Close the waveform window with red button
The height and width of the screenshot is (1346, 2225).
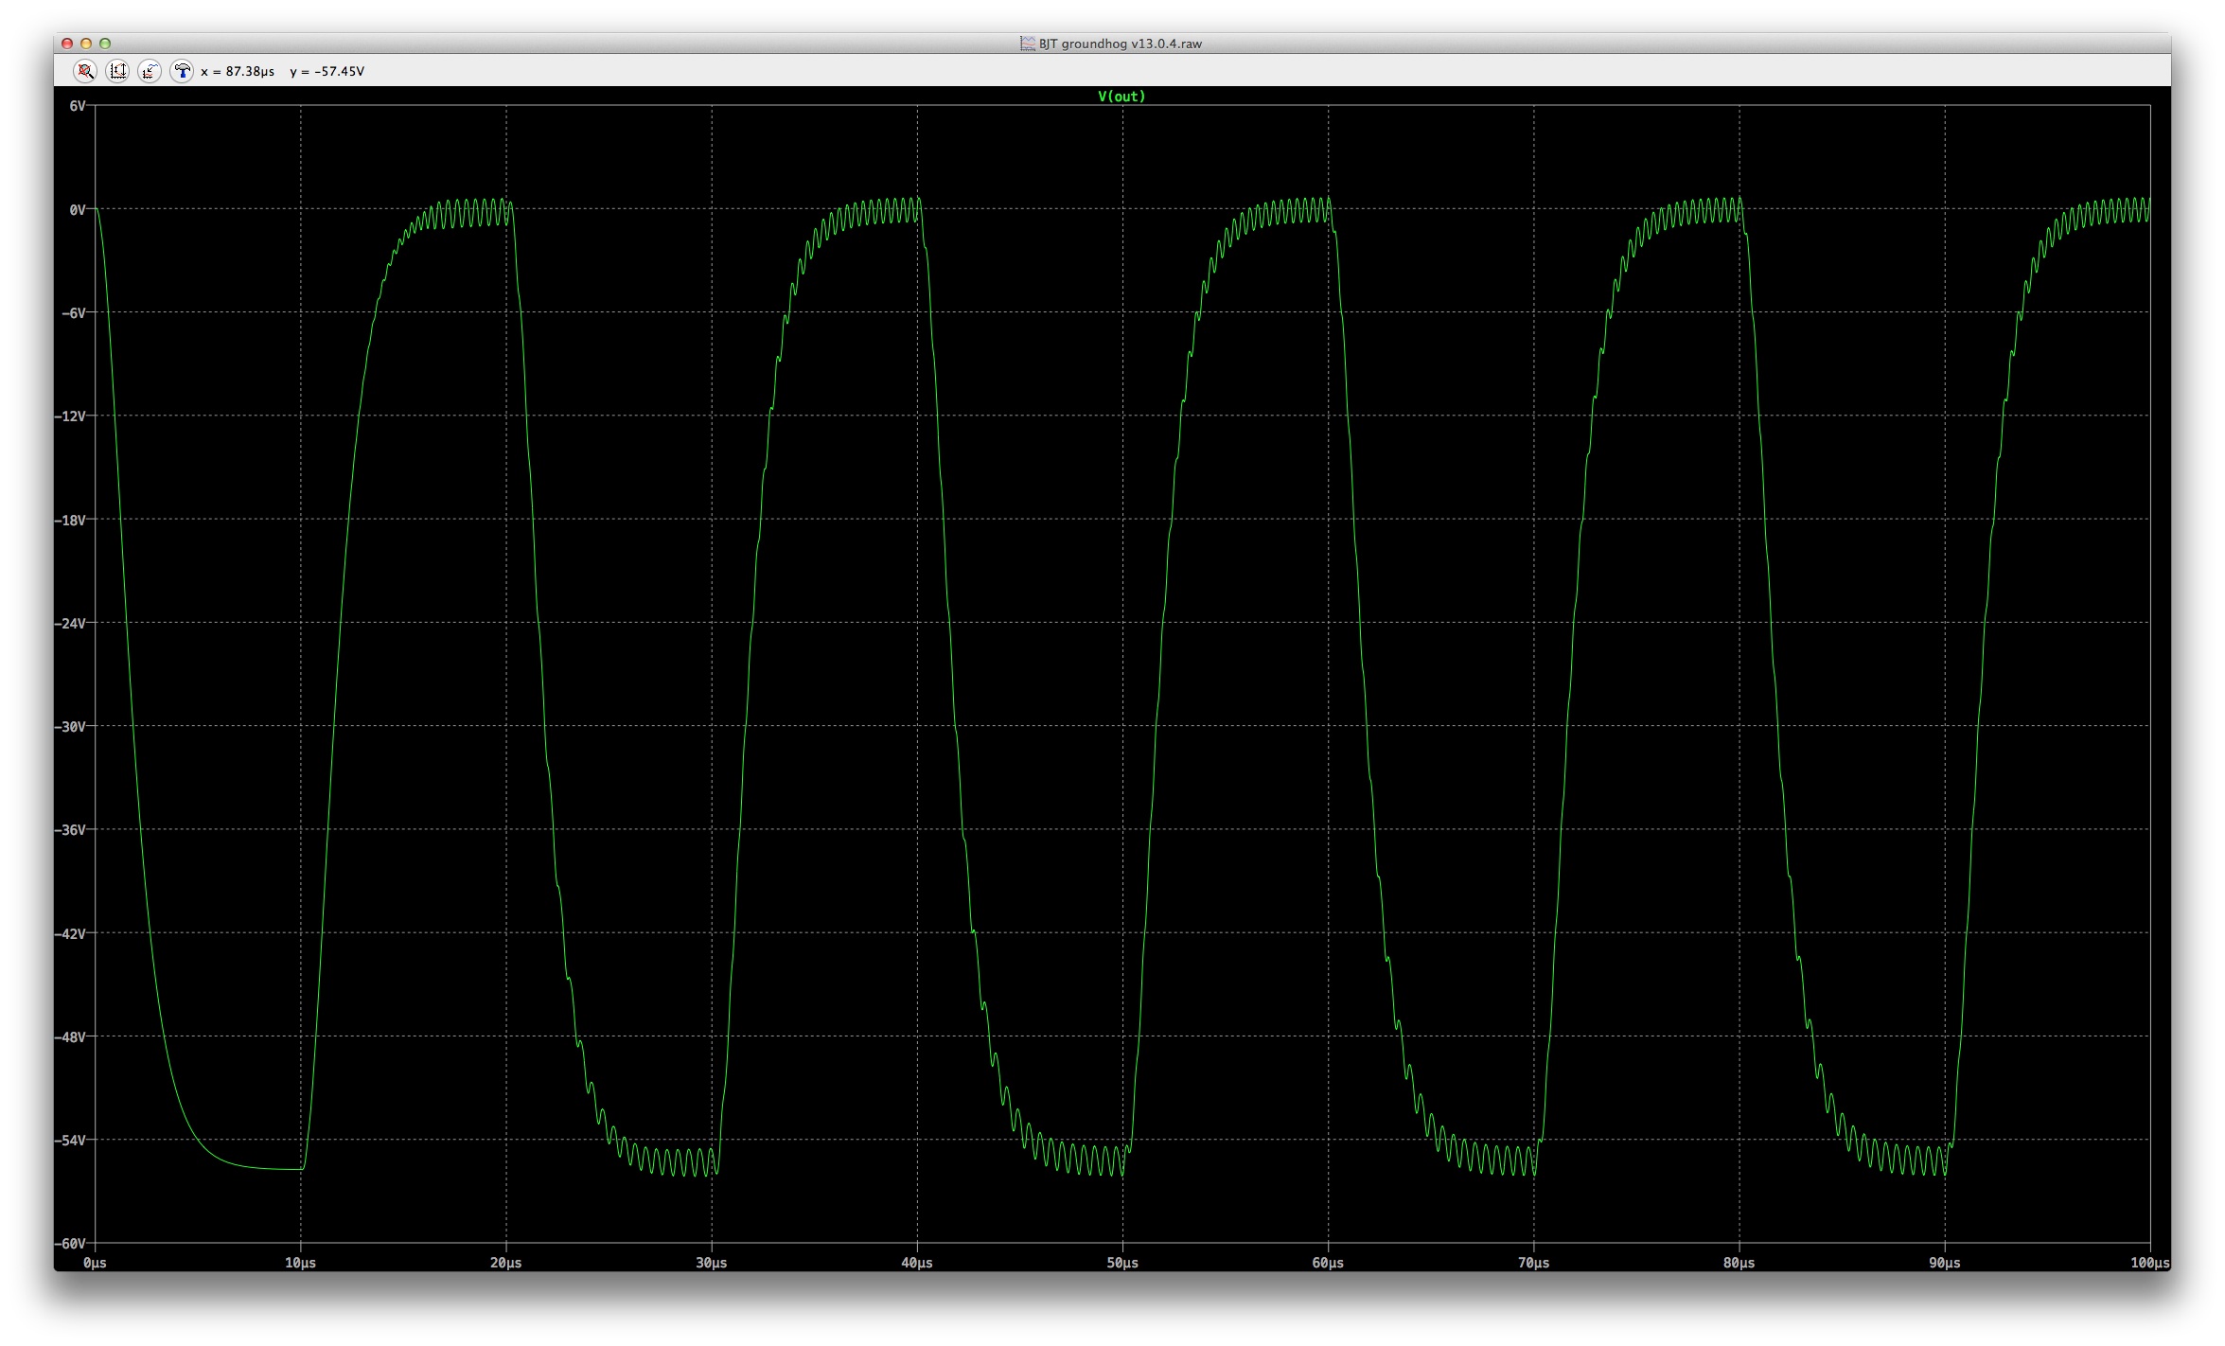click(67, 44)
